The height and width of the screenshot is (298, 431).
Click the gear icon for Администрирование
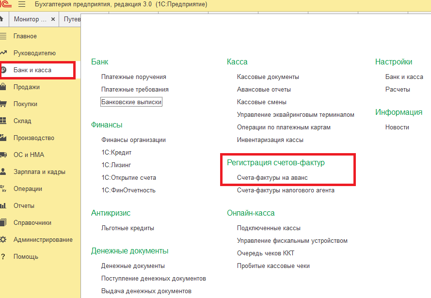click(3, 240)
